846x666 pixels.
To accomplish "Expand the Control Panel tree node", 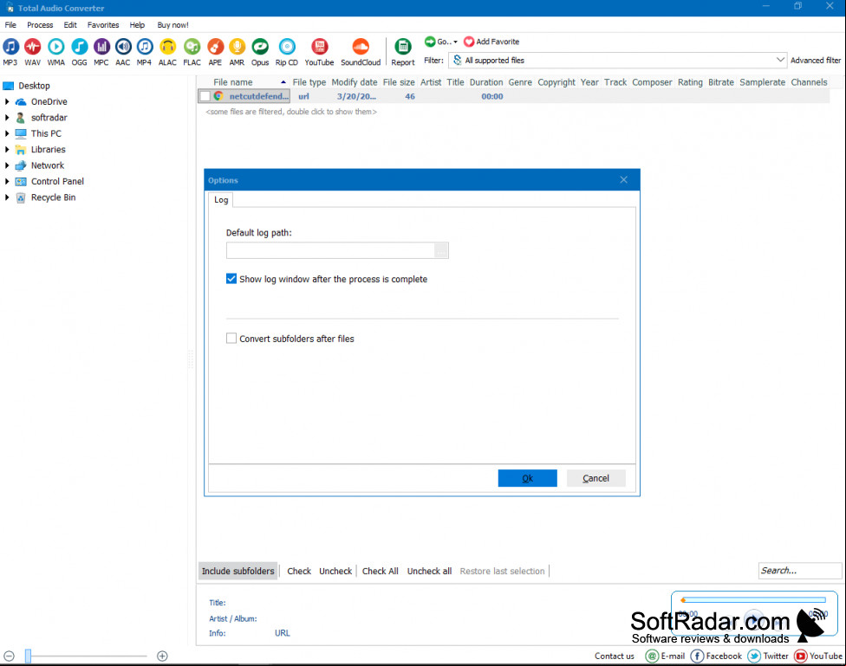I will click(7, 181).
